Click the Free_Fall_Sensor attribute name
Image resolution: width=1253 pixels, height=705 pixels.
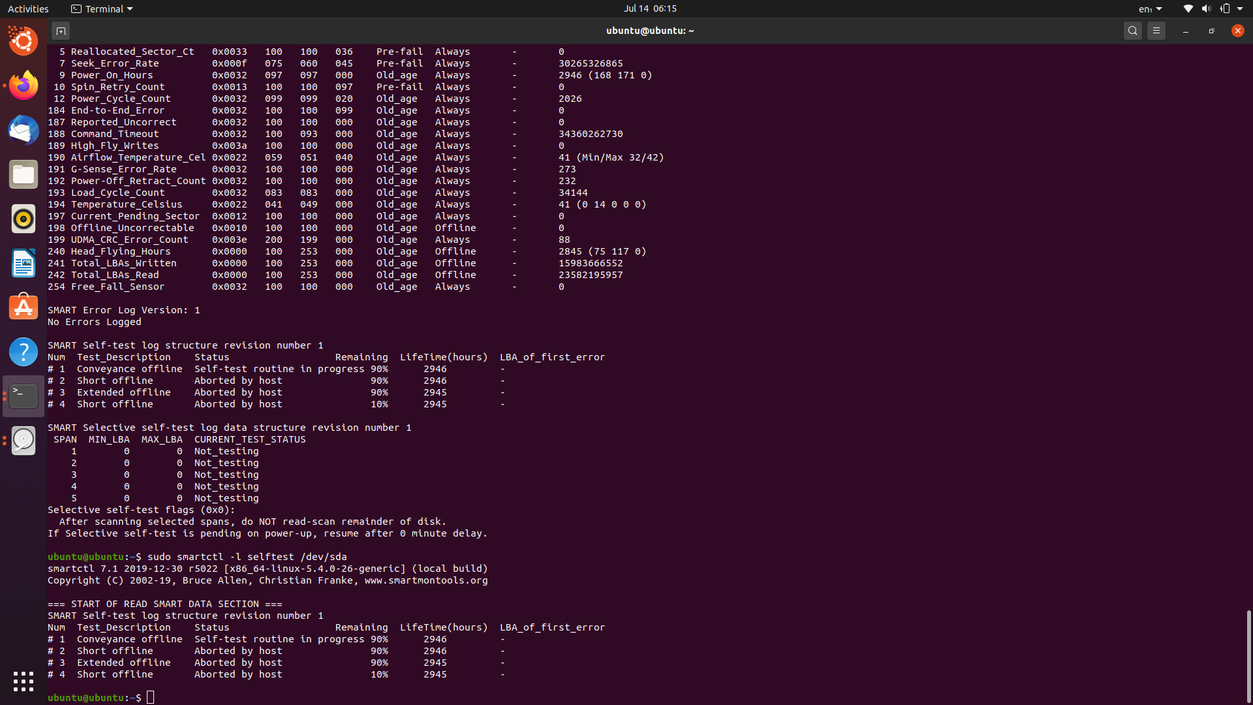[x=117, y=287]
